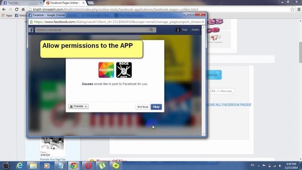Viewport: 302px width, 170px height.
Task: Click the Action Center flag tray icon
Action: [x=264, y=165]
